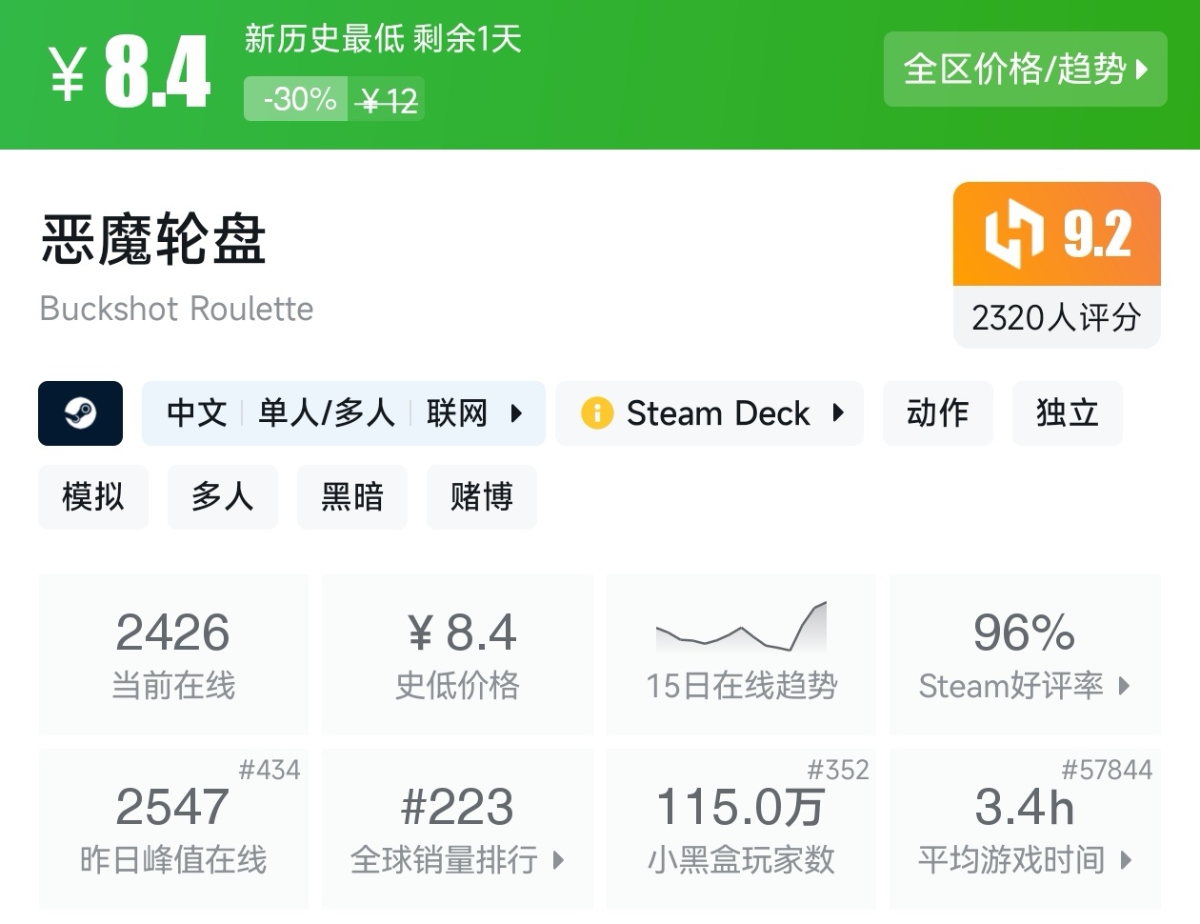View the 15日在线趋势 chart

[741, 654]
